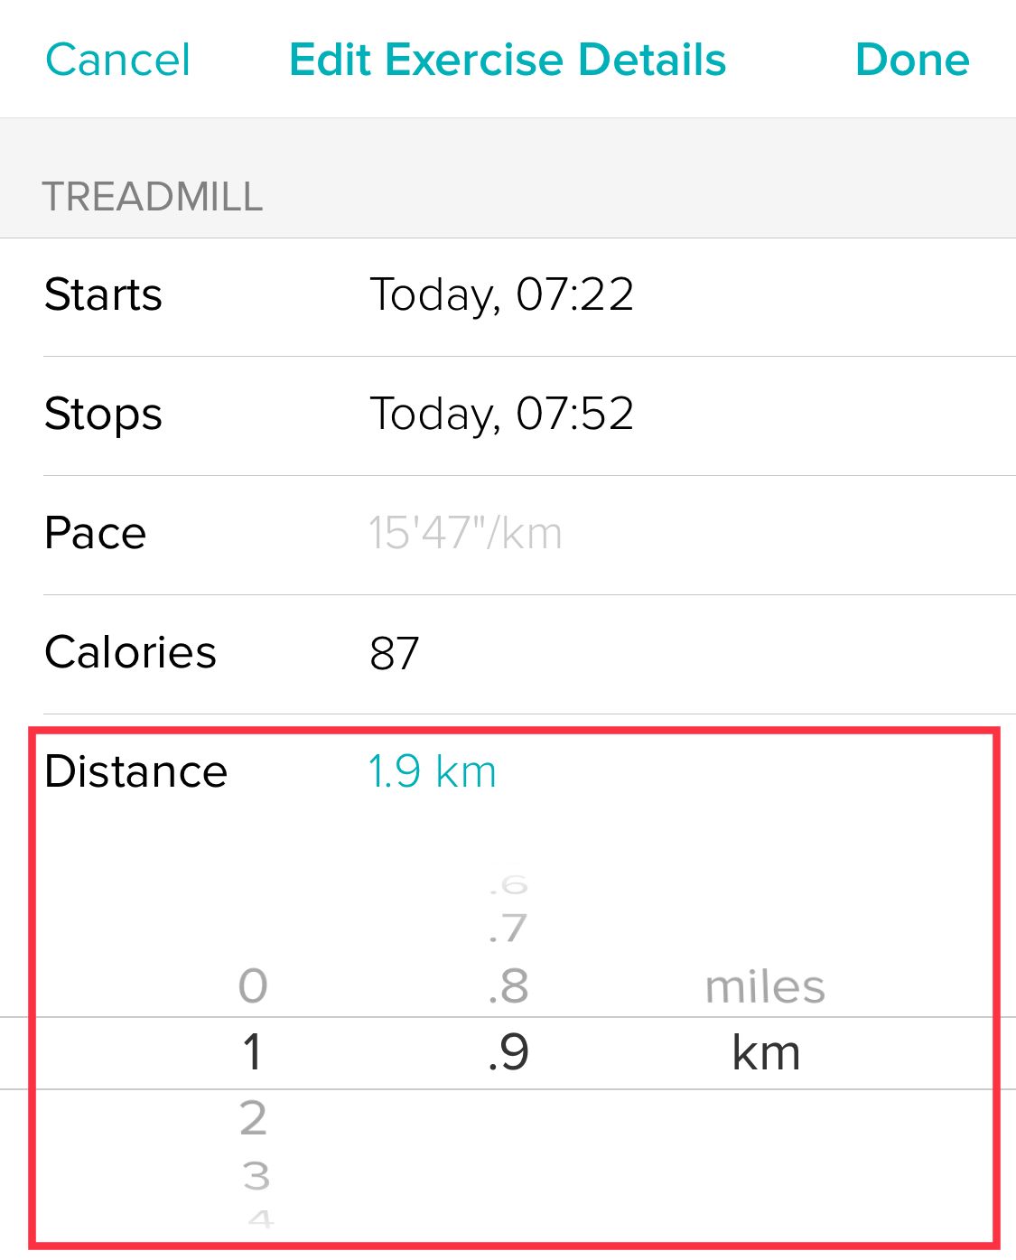Choose .7 in decimal picker wheel
1016x1260 pixels.
(508, 929)
